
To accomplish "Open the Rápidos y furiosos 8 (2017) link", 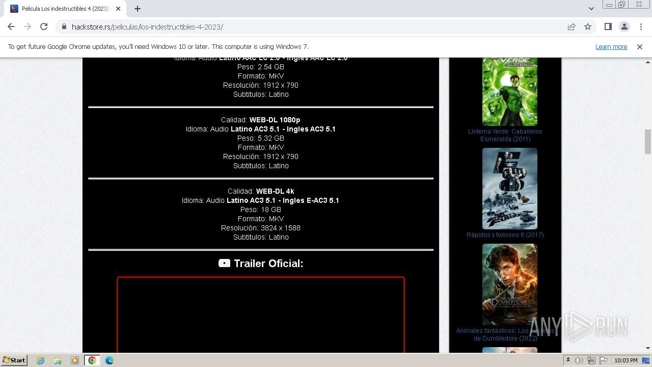I will [505, 235].
